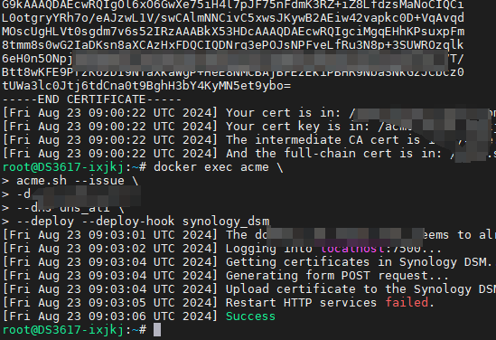Click 'Getting certificates in Synology DSM' line

click(359, 262)
